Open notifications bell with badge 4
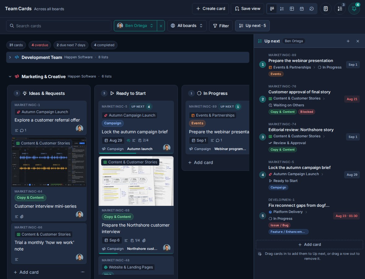 [x=354, y=9]
